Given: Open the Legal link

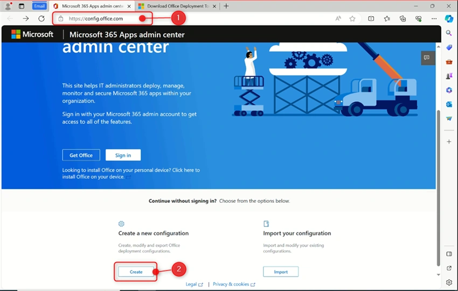Looking at the screenshot, I should click(x=194, y=285).
